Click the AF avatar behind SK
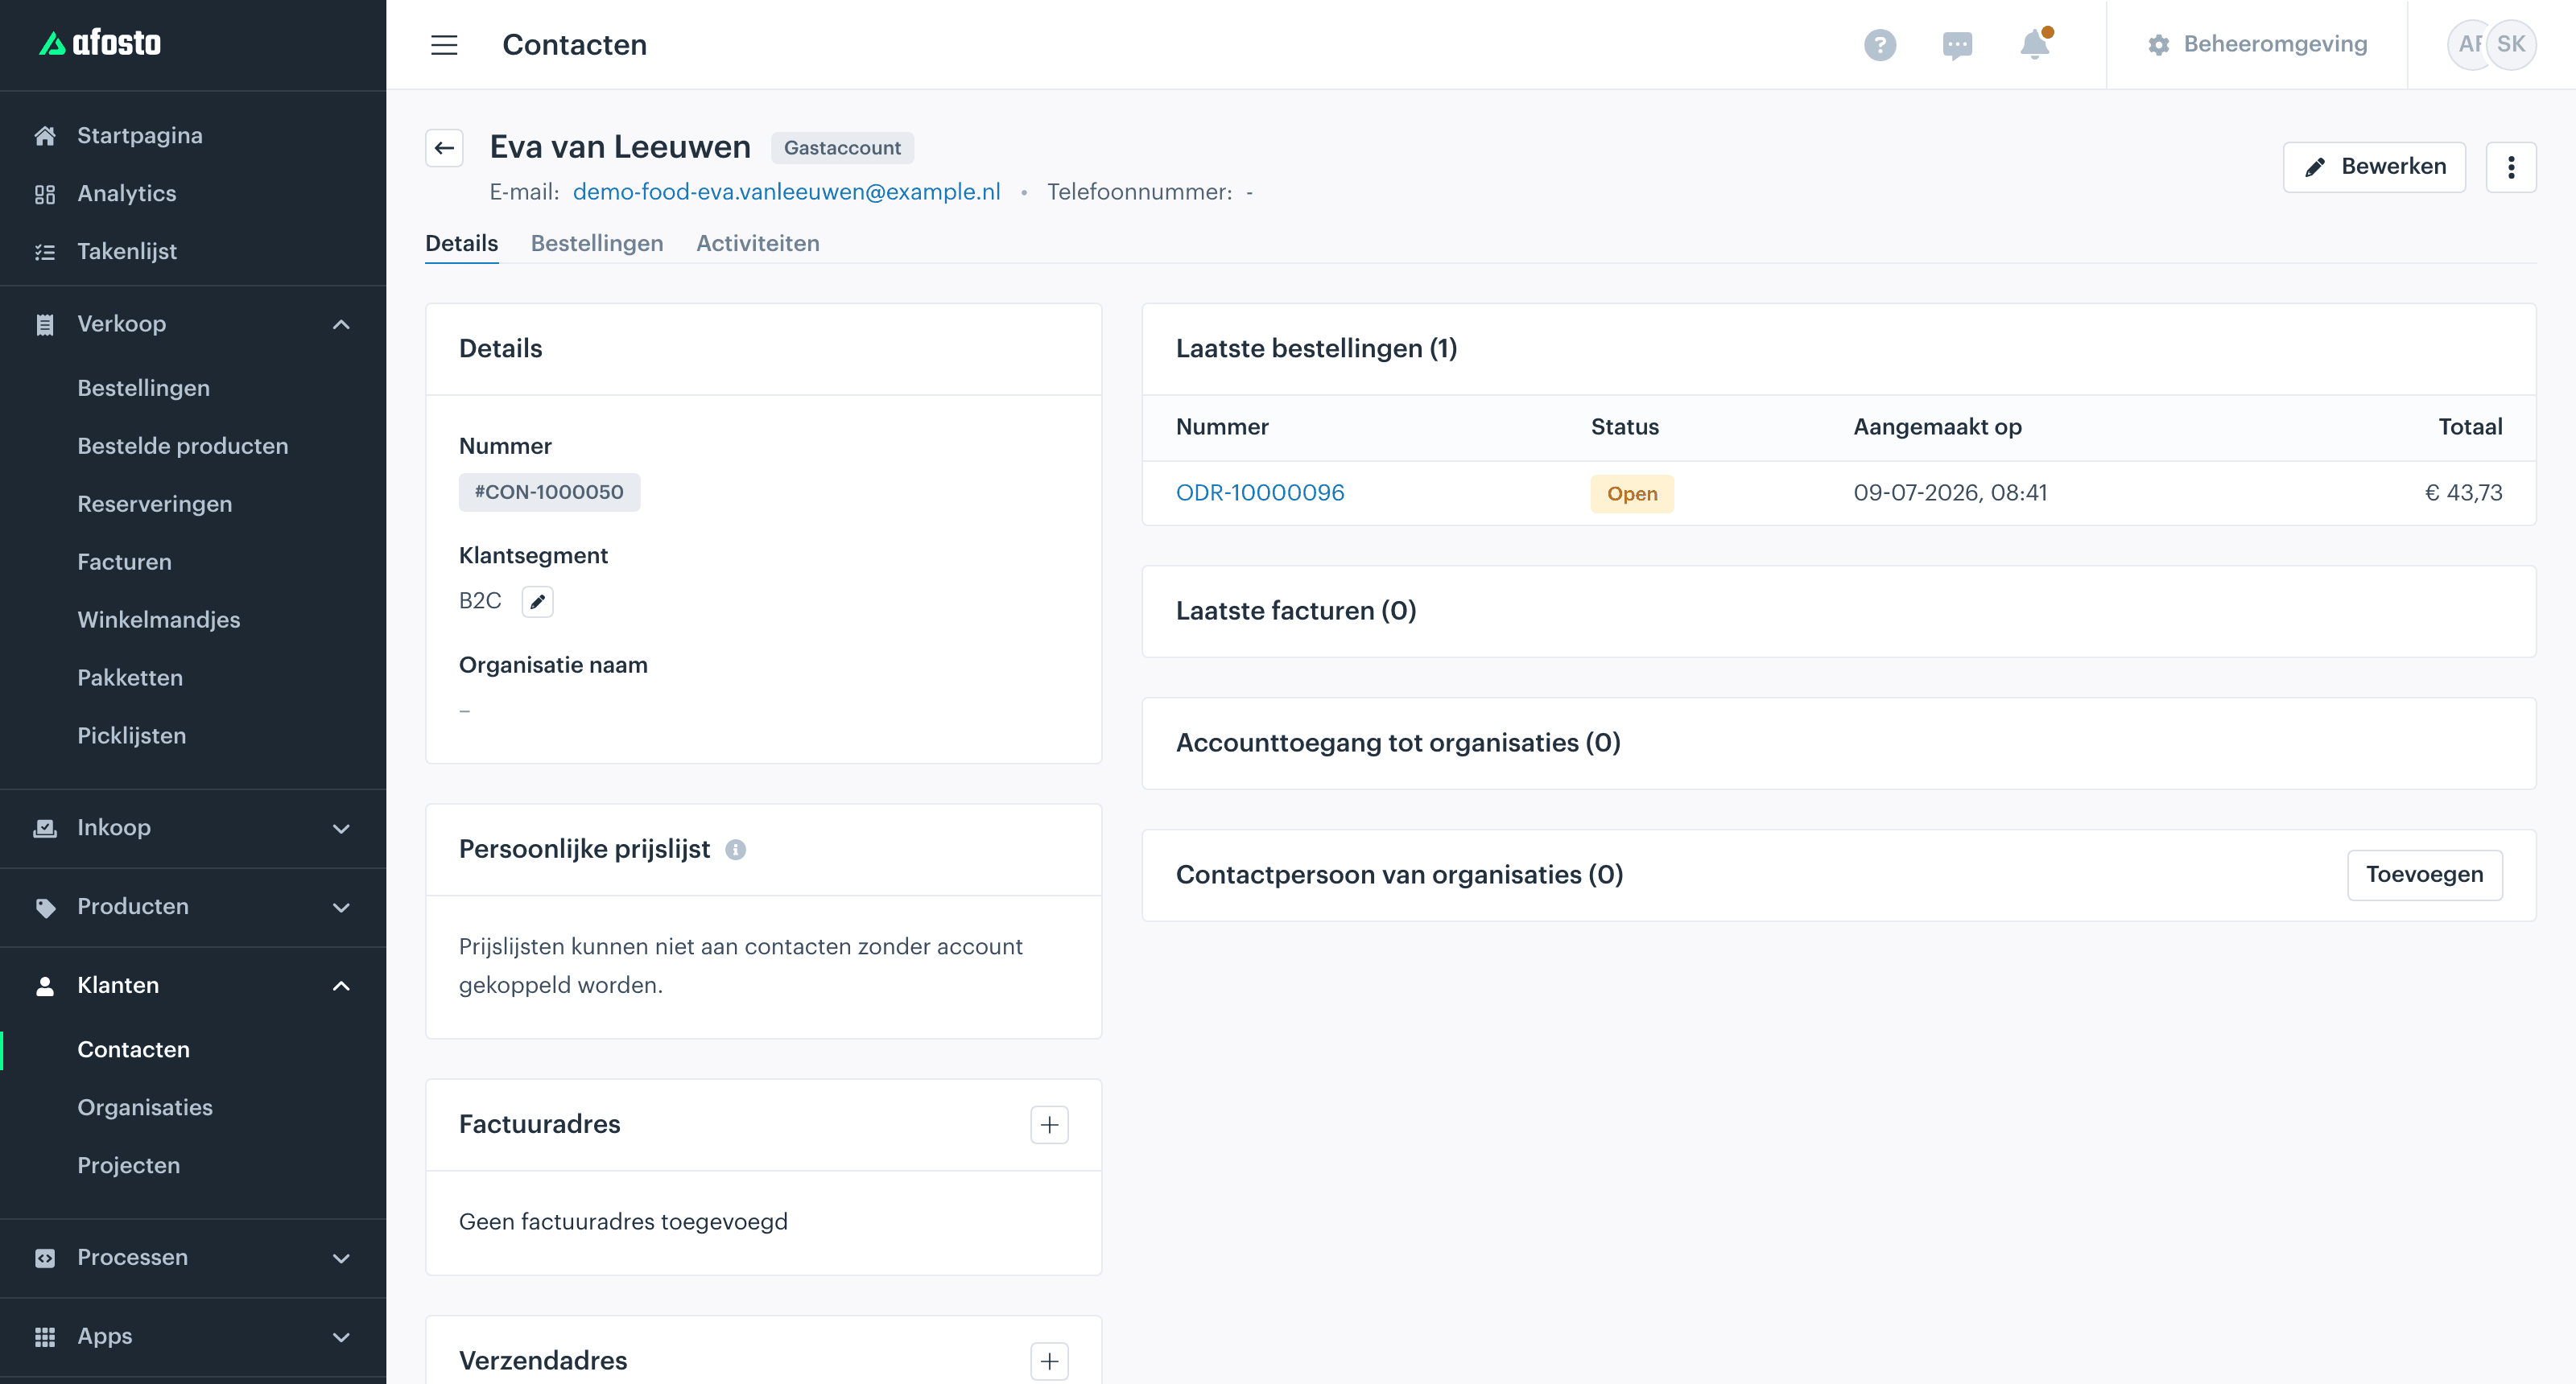 [2467, 44]
